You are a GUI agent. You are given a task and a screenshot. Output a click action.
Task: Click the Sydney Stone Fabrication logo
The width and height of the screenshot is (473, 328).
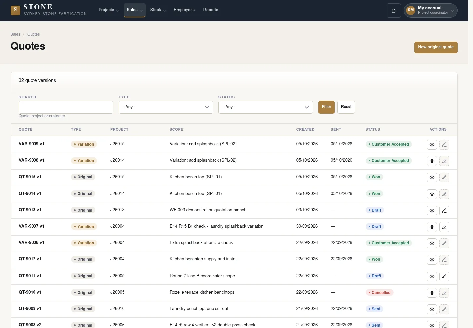tap(49, 10)
